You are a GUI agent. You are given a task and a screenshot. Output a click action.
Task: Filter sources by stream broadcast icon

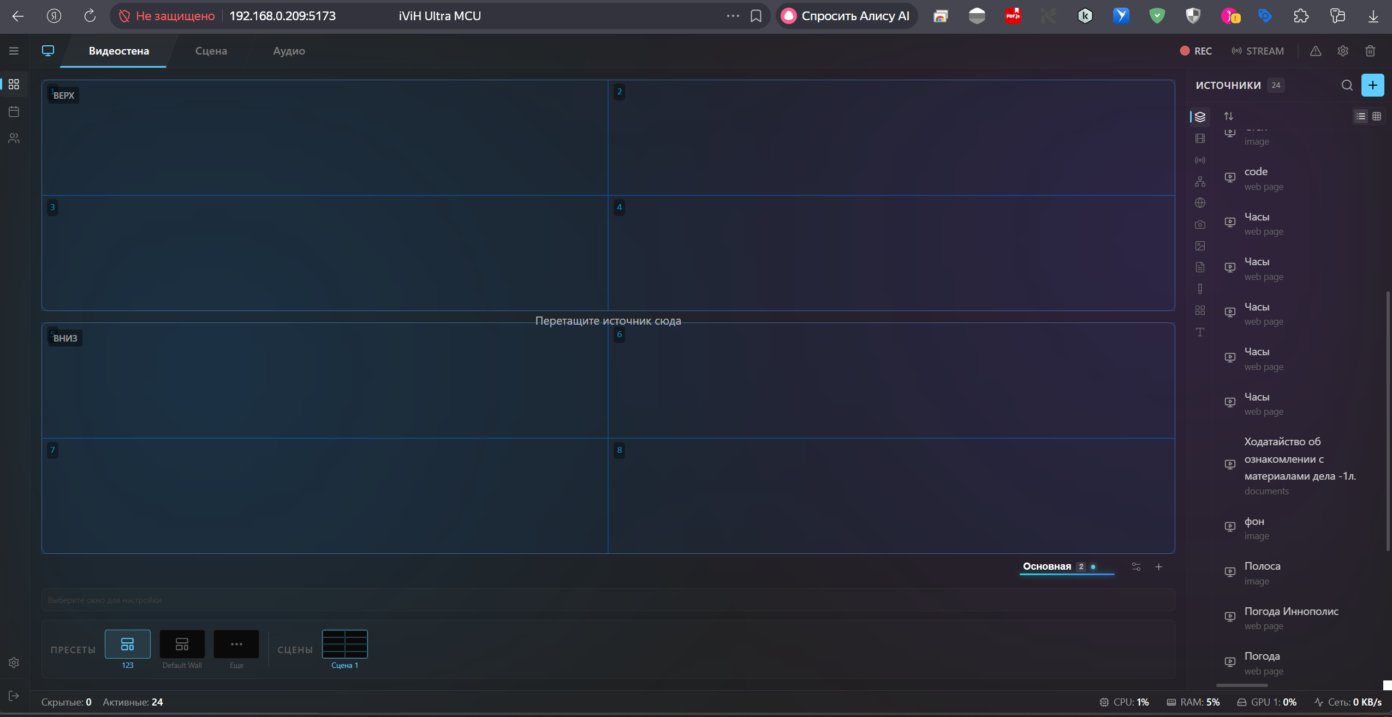coord(1200,160)
